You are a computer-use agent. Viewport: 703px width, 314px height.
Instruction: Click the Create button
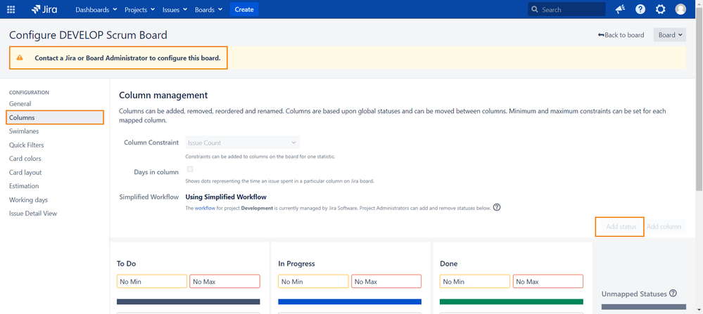[244, 9]
